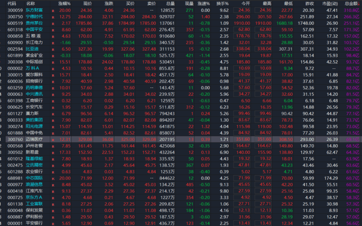The width and height of the screenshot is (362, 226).
Task: Click 市盈 value 174.29 of 中芯国际
Action: point(331,178)
